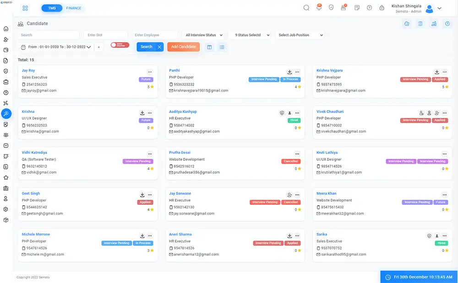Switch to the FINANCE tab

coord(74,8)
